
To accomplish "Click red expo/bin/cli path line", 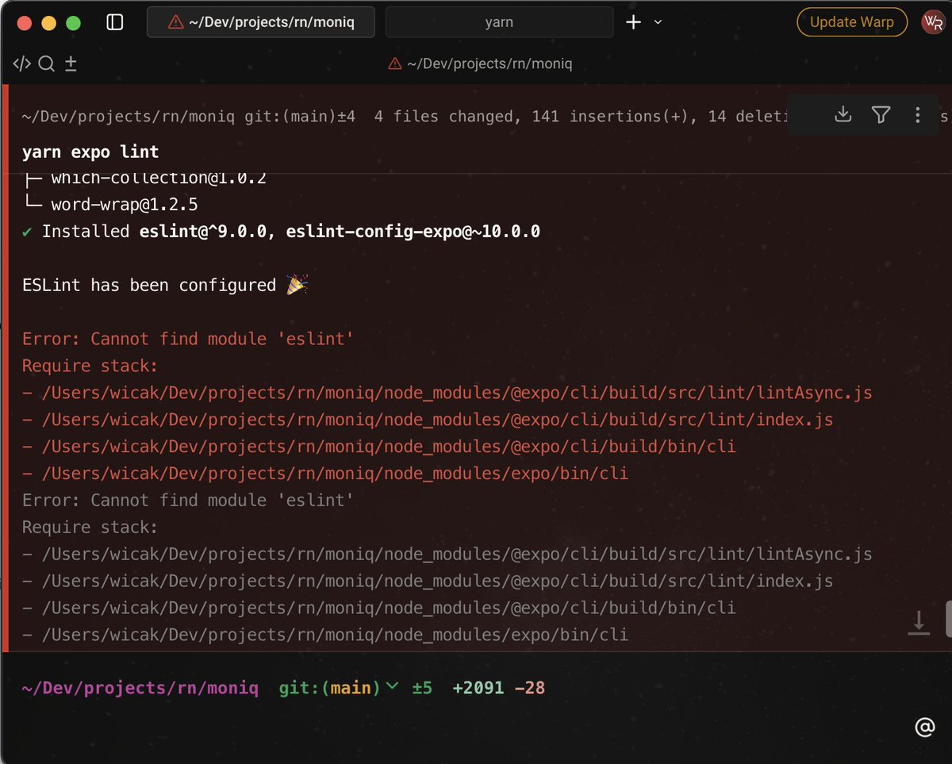I will [325, 474].
